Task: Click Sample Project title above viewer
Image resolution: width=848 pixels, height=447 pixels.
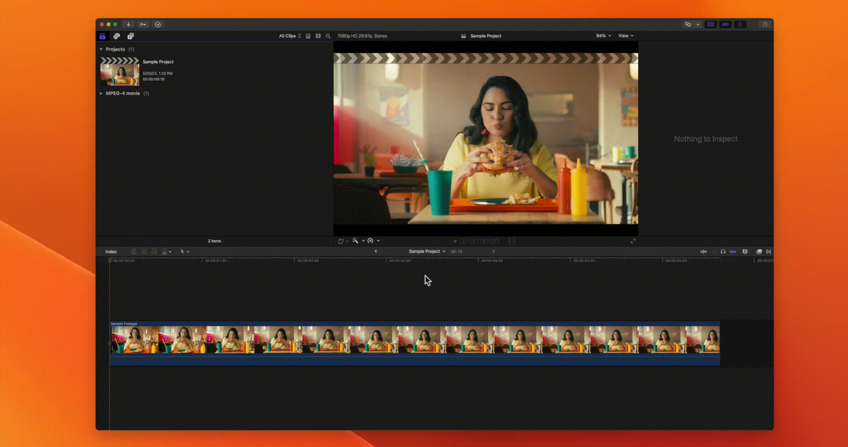Action: click(486, 36)
